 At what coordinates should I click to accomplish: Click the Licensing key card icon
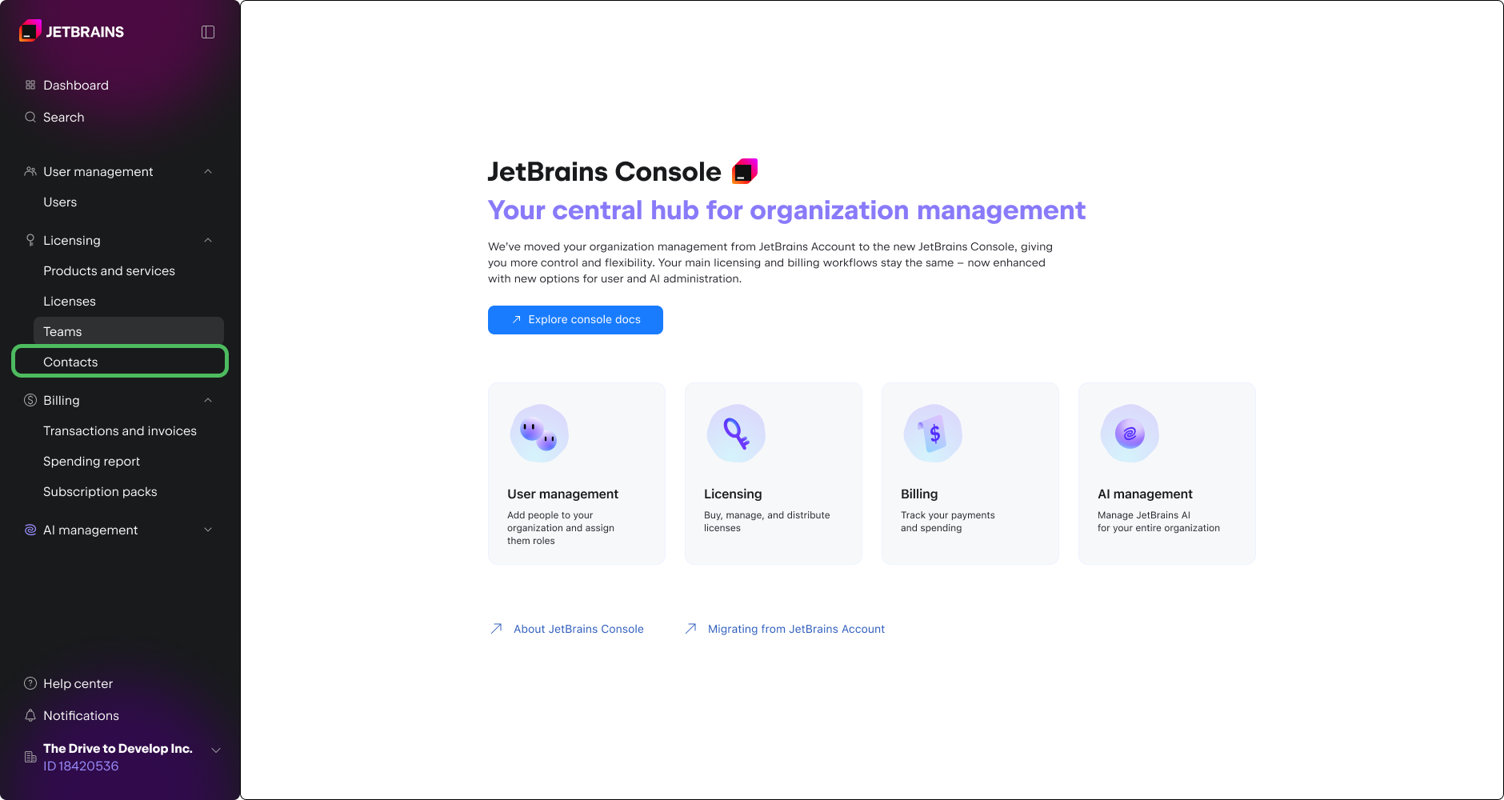[x=736, y=434]
